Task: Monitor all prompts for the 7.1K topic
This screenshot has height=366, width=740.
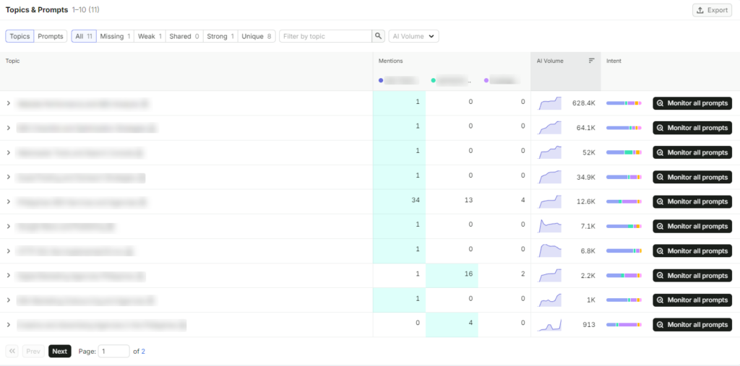Action: click(x=692, y=227)
